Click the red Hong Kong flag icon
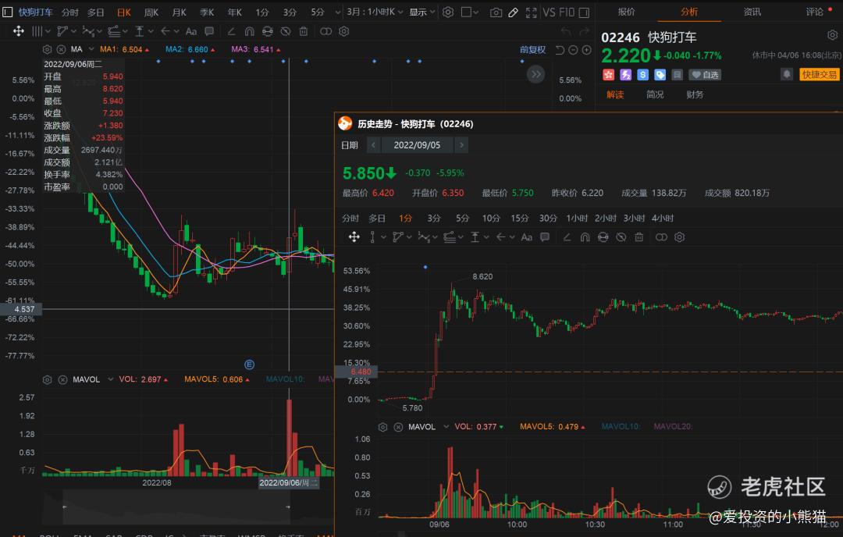 [609, 75]
